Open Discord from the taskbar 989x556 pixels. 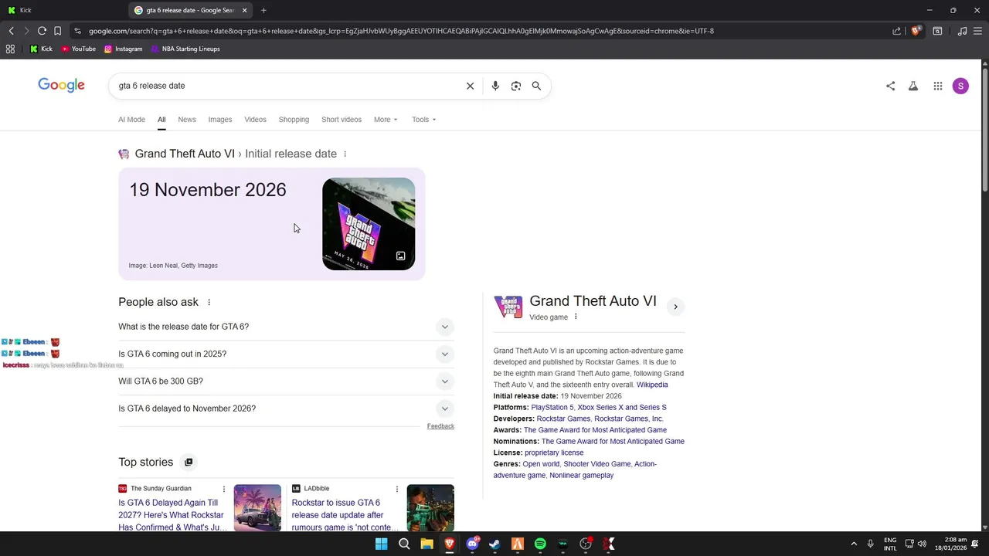click(472, 544)
